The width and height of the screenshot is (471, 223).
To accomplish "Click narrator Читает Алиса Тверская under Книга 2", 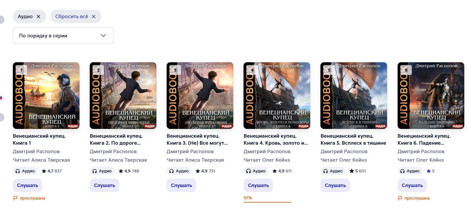I will (118, 160).
